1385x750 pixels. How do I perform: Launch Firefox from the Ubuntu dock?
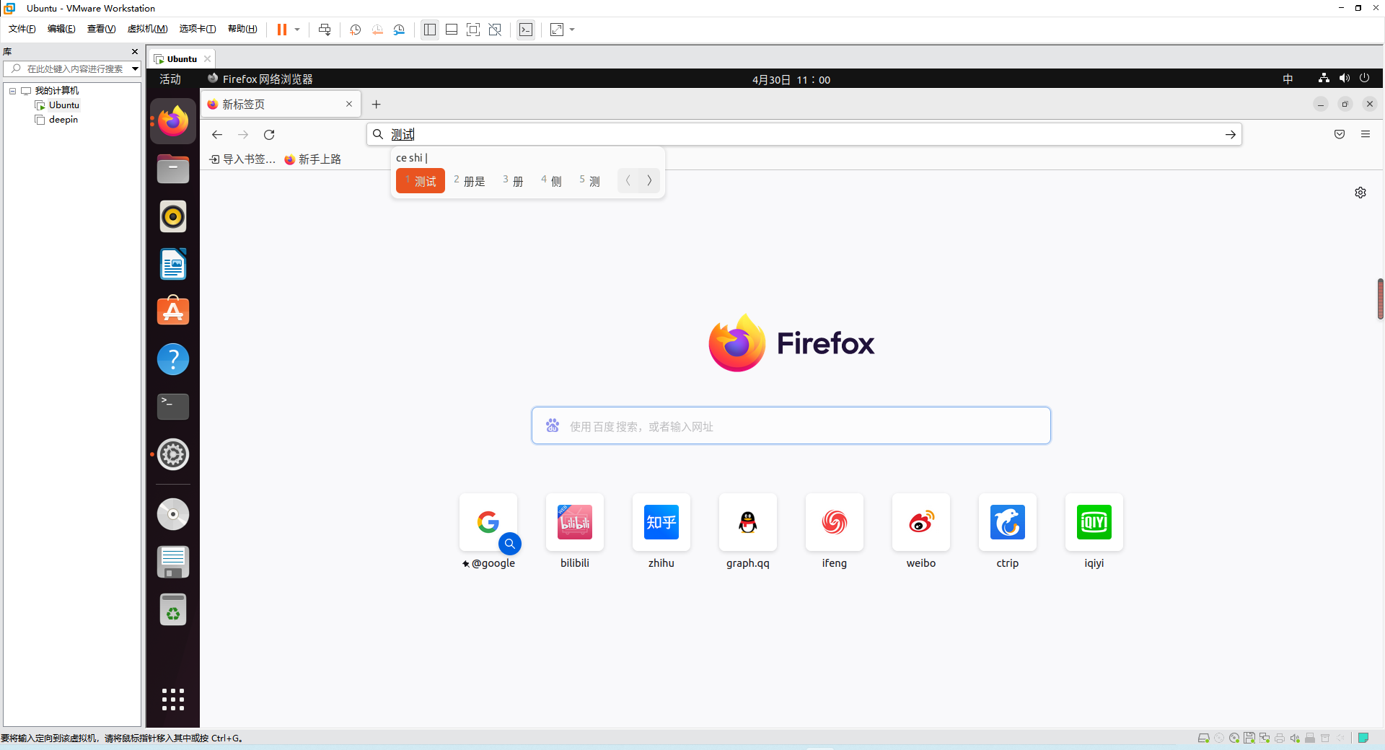[x=173, y=121]
